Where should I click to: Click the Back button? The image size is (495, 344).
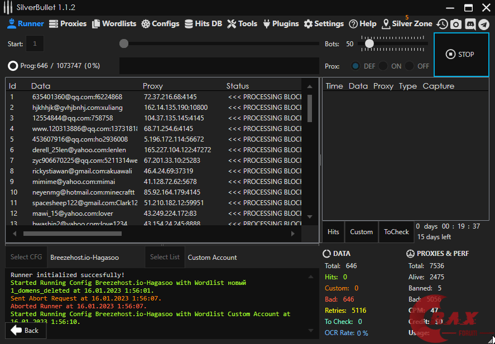(25, 331)
